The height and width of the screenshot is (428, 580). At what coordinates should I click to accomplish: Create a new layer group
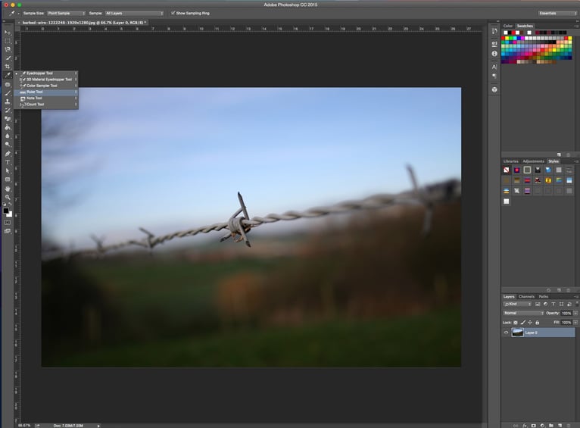[551, 426]
